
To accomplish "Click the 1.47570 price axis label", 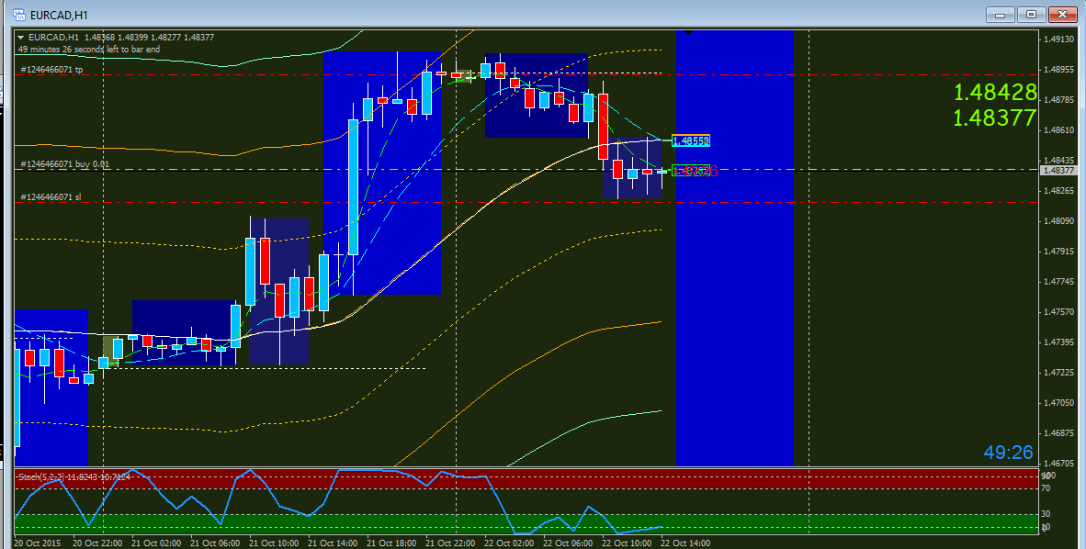I will (1058, 312).
